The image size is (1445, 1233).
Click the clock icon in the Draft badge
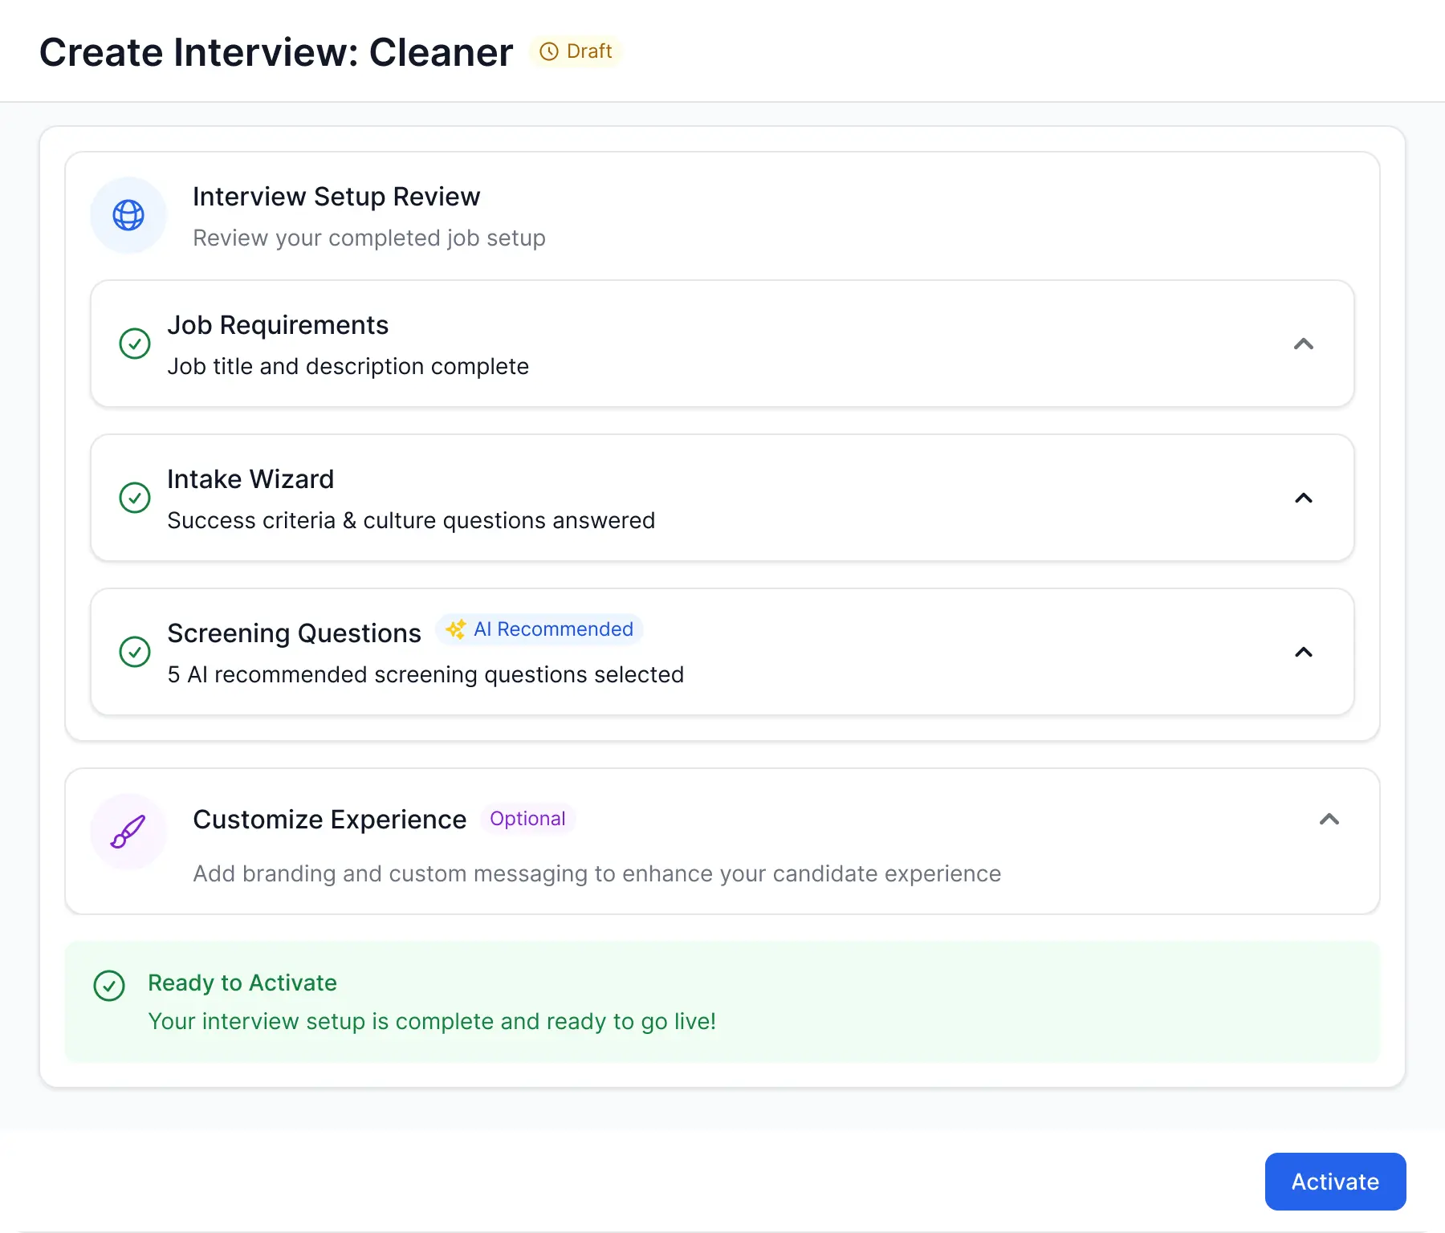[x=549, y=51]
